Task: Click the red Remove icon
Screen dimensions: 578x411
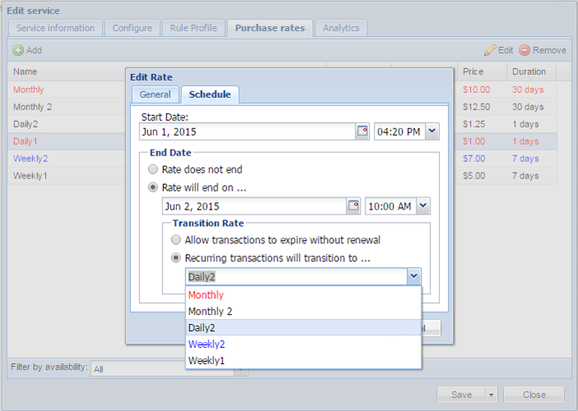Action: point(524,50)
